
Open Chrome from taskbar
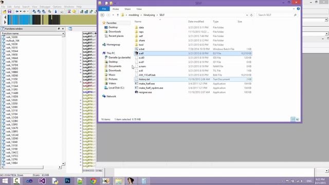93,181
